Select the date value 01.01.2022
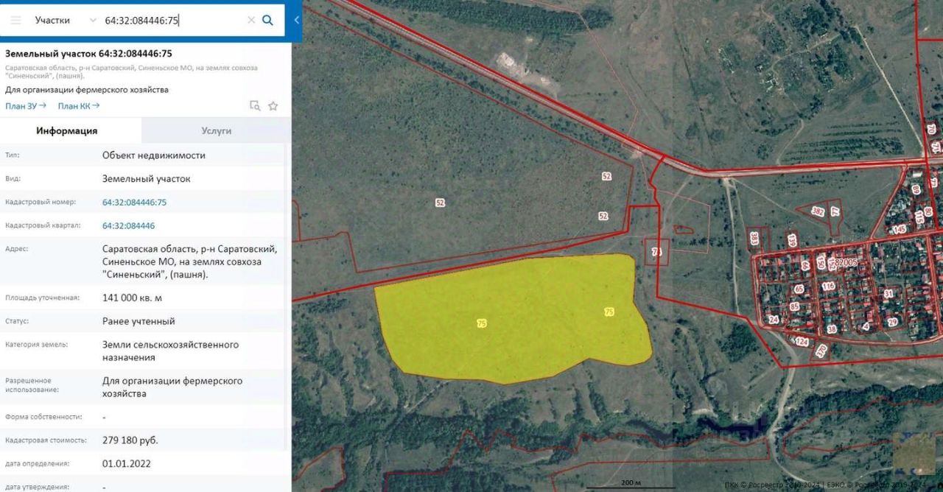The height and width of the screenshot is (492, 943). [x=128, y=464]
